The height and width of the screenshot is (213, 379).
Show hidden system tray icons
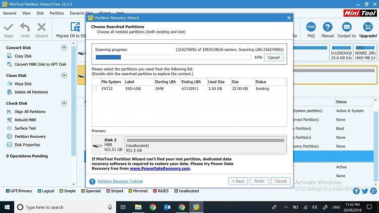click(286, 207)
